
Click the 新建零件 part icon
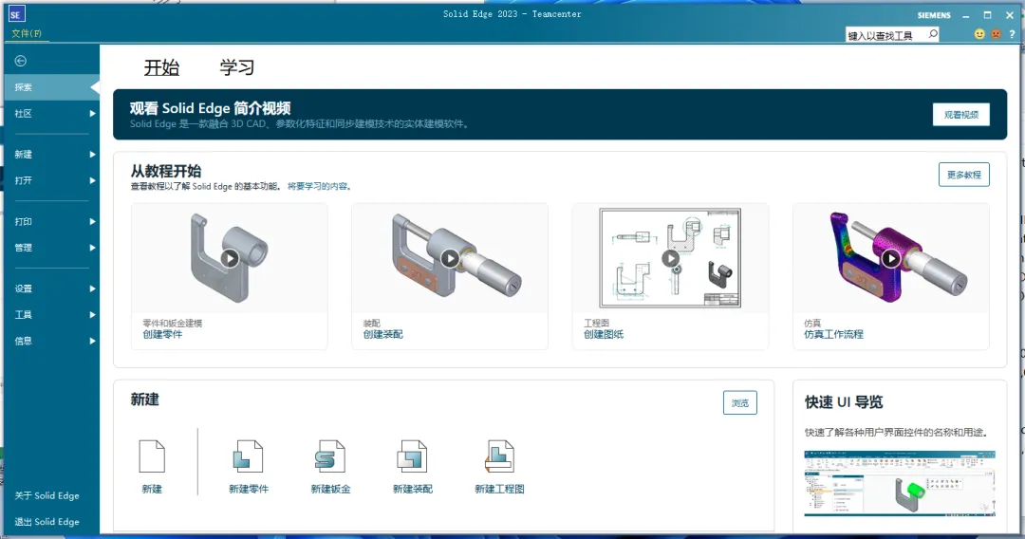click(249, 456)
